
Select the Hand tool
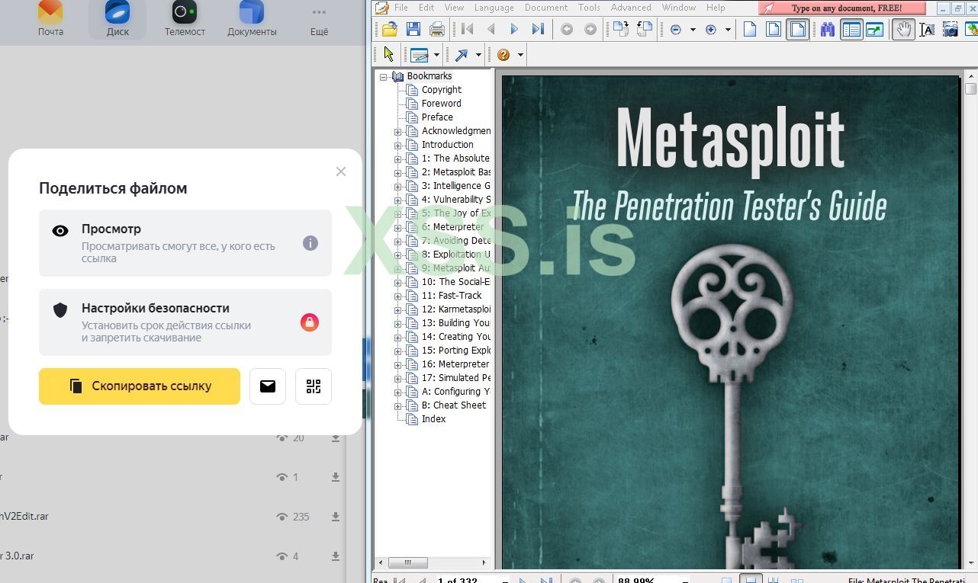(x=903, y=30)
